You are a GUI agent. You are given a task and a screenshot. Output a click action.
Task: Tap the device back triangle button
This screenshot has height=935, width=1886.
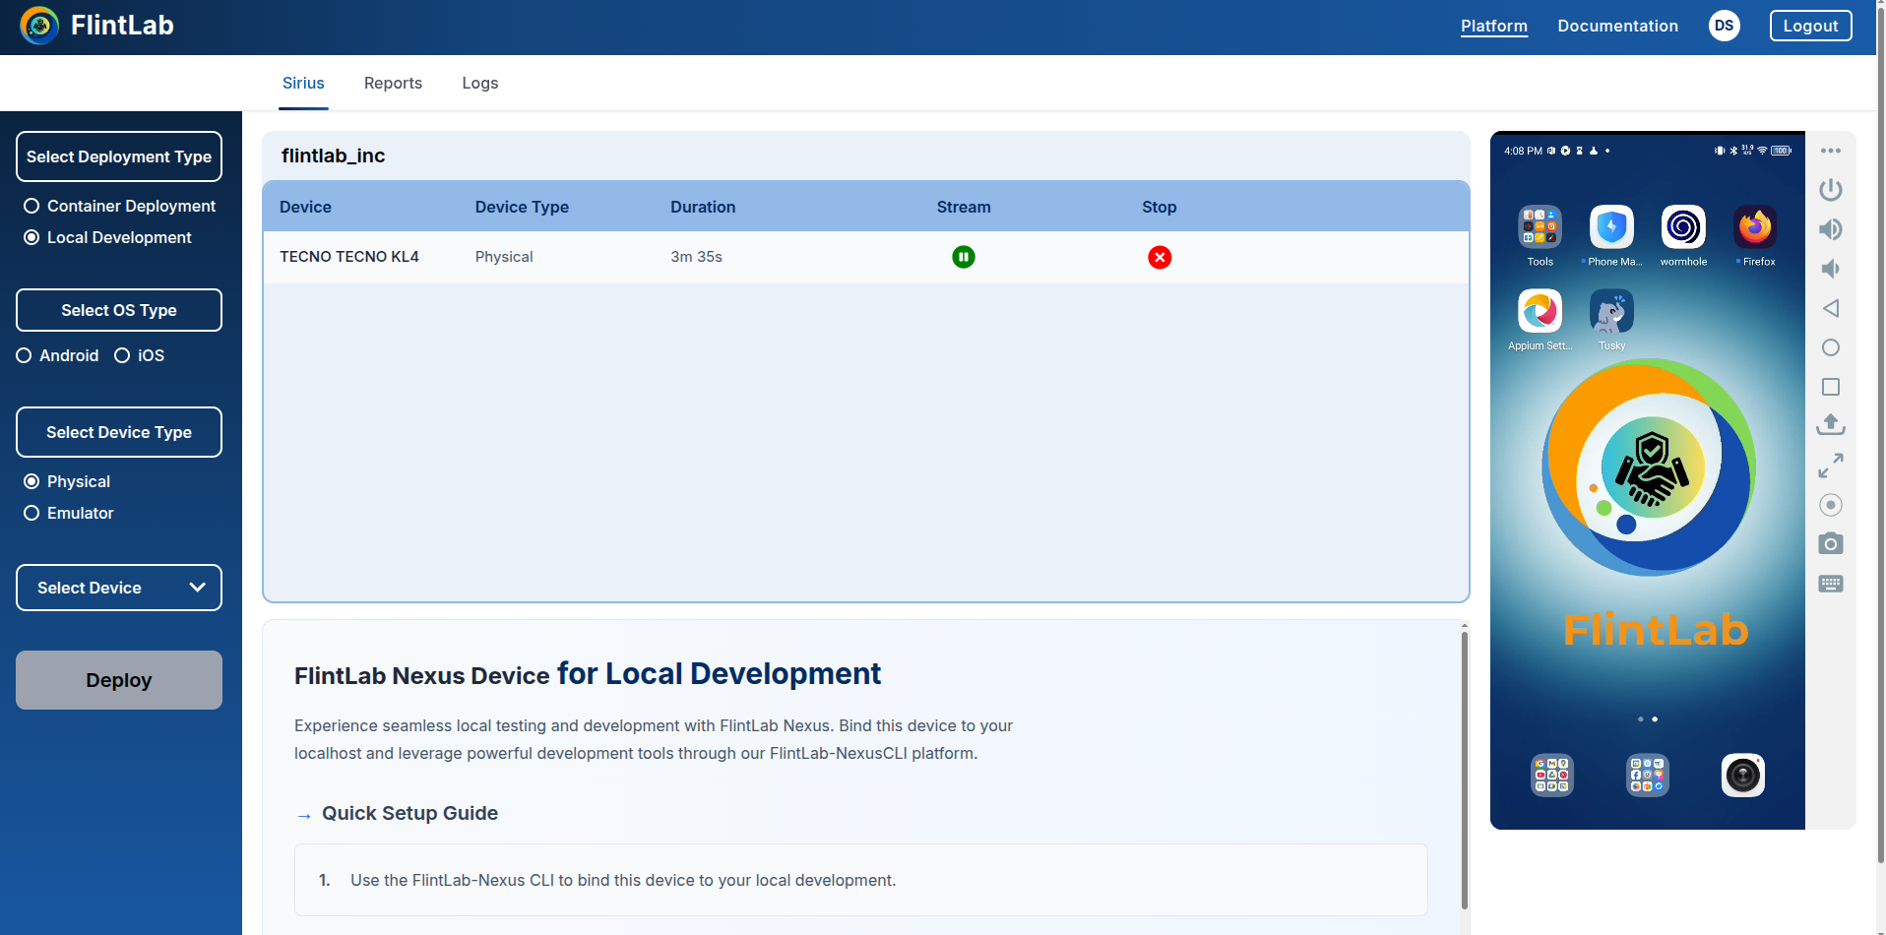(x=1831, y=308)
